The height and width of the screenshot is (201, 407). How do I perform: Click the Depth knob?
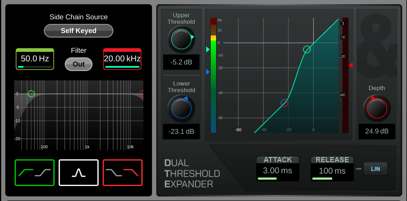377,108
